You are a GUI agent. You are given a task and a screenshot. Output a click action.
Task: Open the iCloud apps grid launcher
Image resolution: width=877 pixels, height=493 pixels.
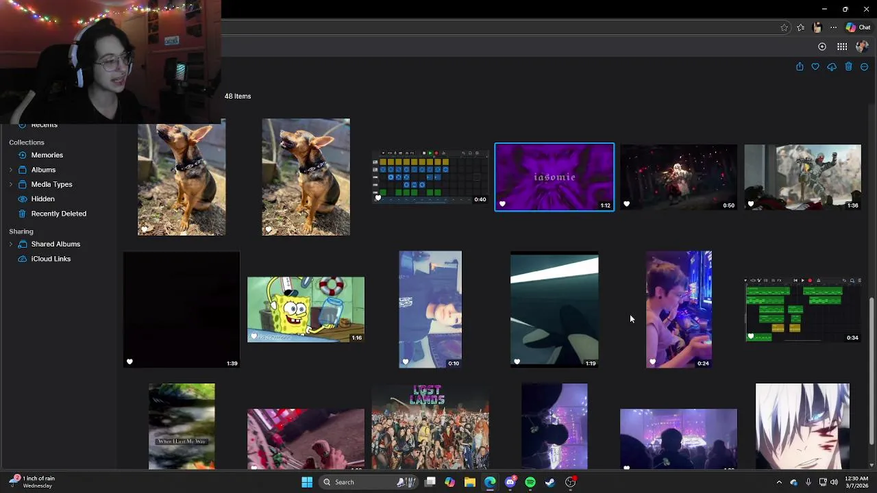point(842,47)
